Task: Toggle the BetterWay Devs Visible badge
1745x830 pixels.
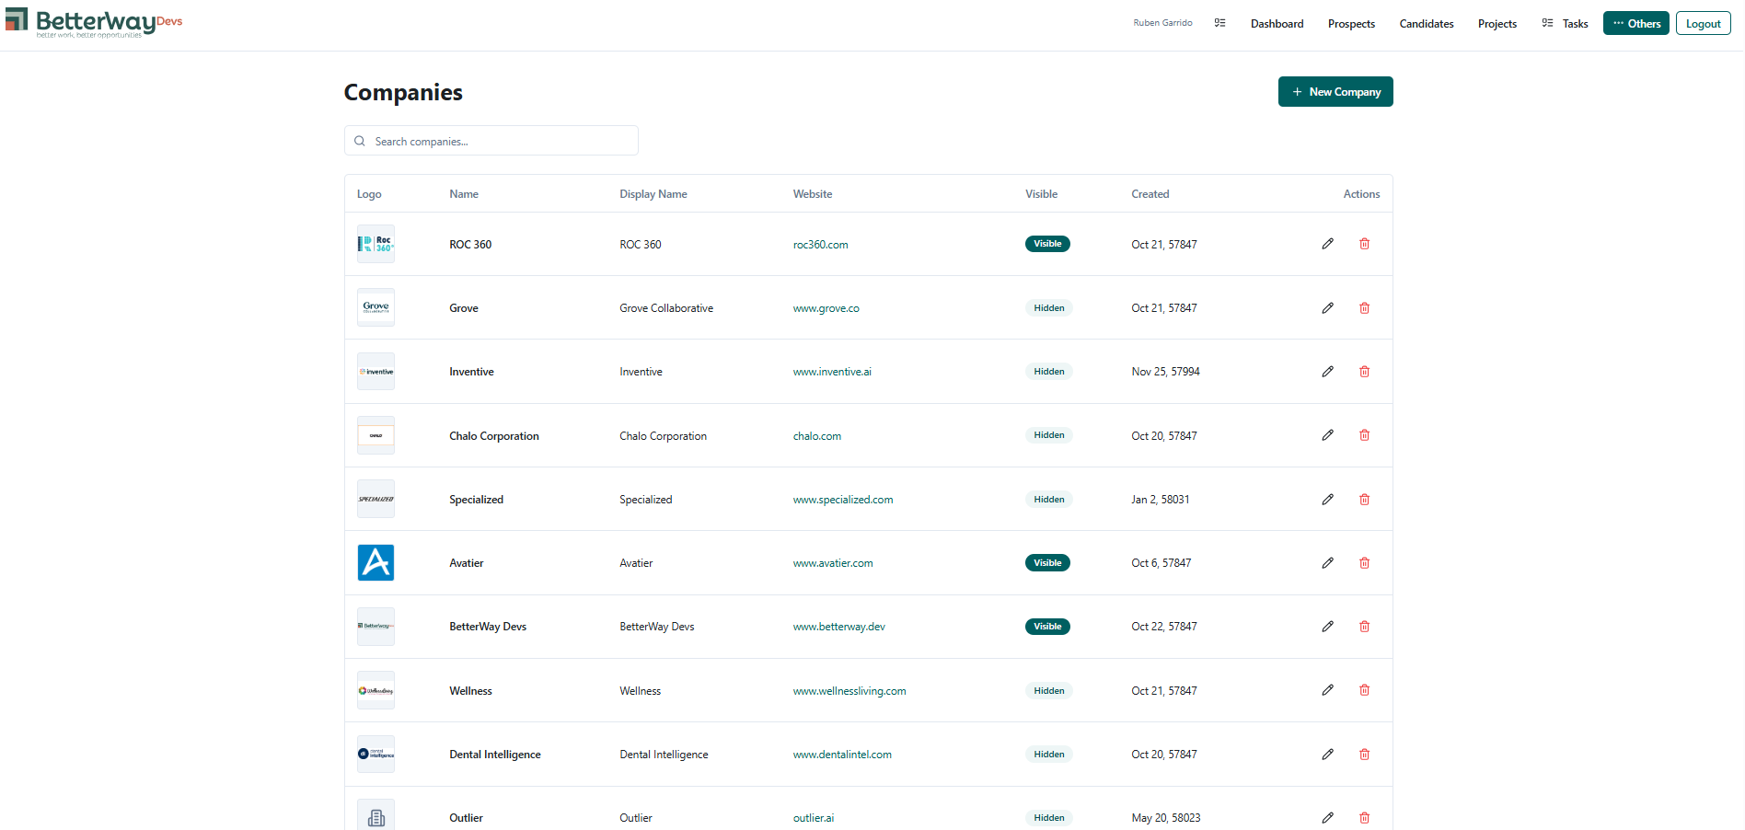Action: click(x=1047, y=626)
